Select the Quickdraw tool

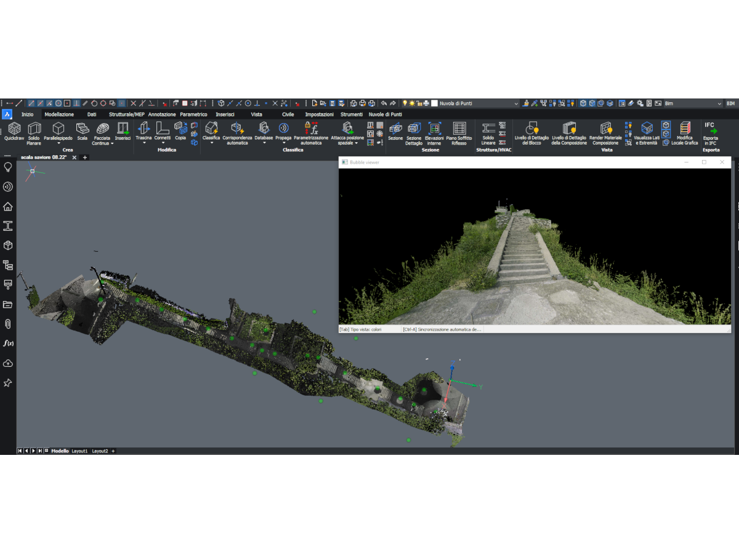(14, 132)
